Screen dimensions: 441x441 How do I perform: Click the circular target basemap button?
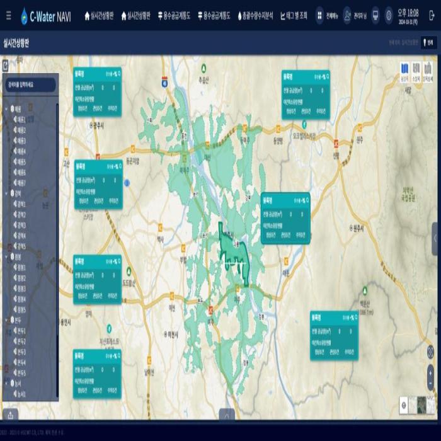click(x=404, y=405)
